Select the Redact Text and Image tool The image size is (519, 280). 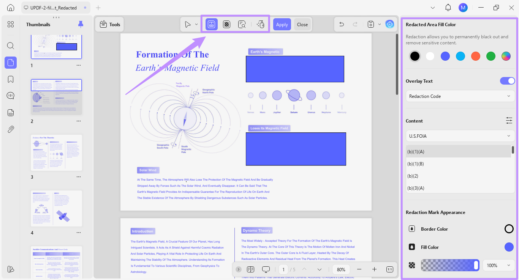(x=212, y=24)
